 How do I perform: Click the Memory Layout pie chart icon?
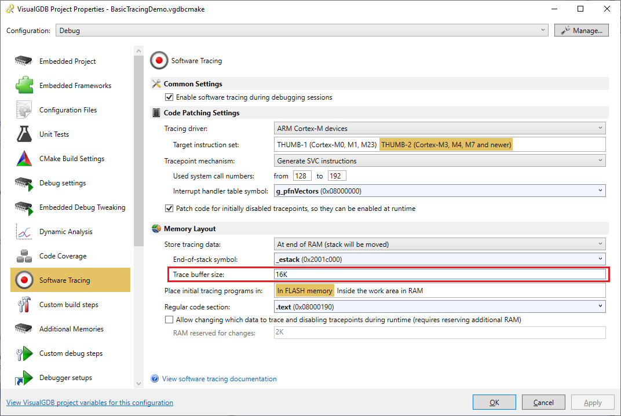[x=156, y=229]
